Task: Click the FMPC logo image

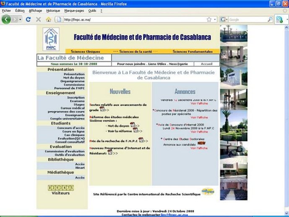Action: [x=51, y=39]
